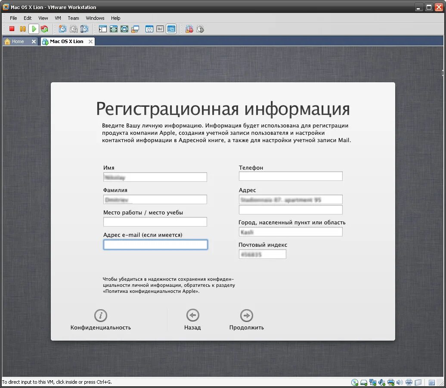The image size is (446, 388).
Task: Click the message log icon in status bar
Action: pos(432,382)
